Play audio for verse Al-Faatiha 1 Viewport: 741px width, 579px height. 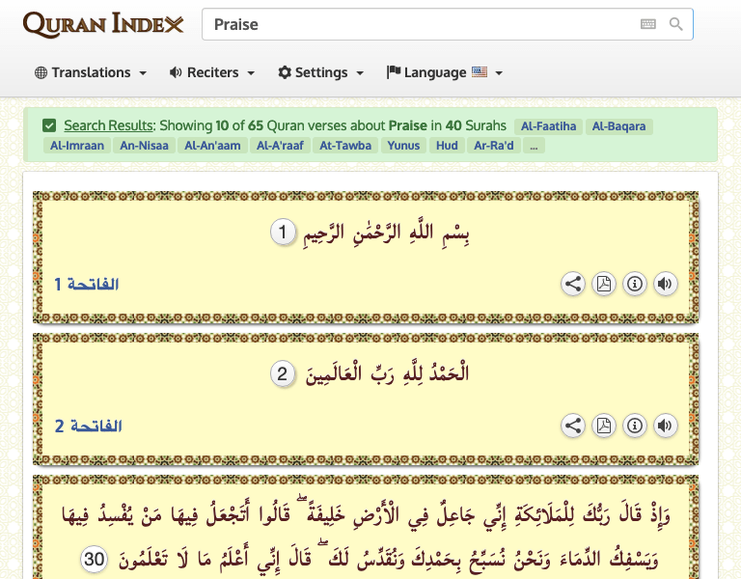[x=666, y=284]
